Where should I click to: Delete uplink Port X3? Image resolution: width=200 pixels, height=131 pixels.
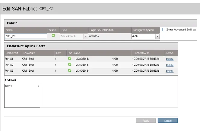[170, 71]
